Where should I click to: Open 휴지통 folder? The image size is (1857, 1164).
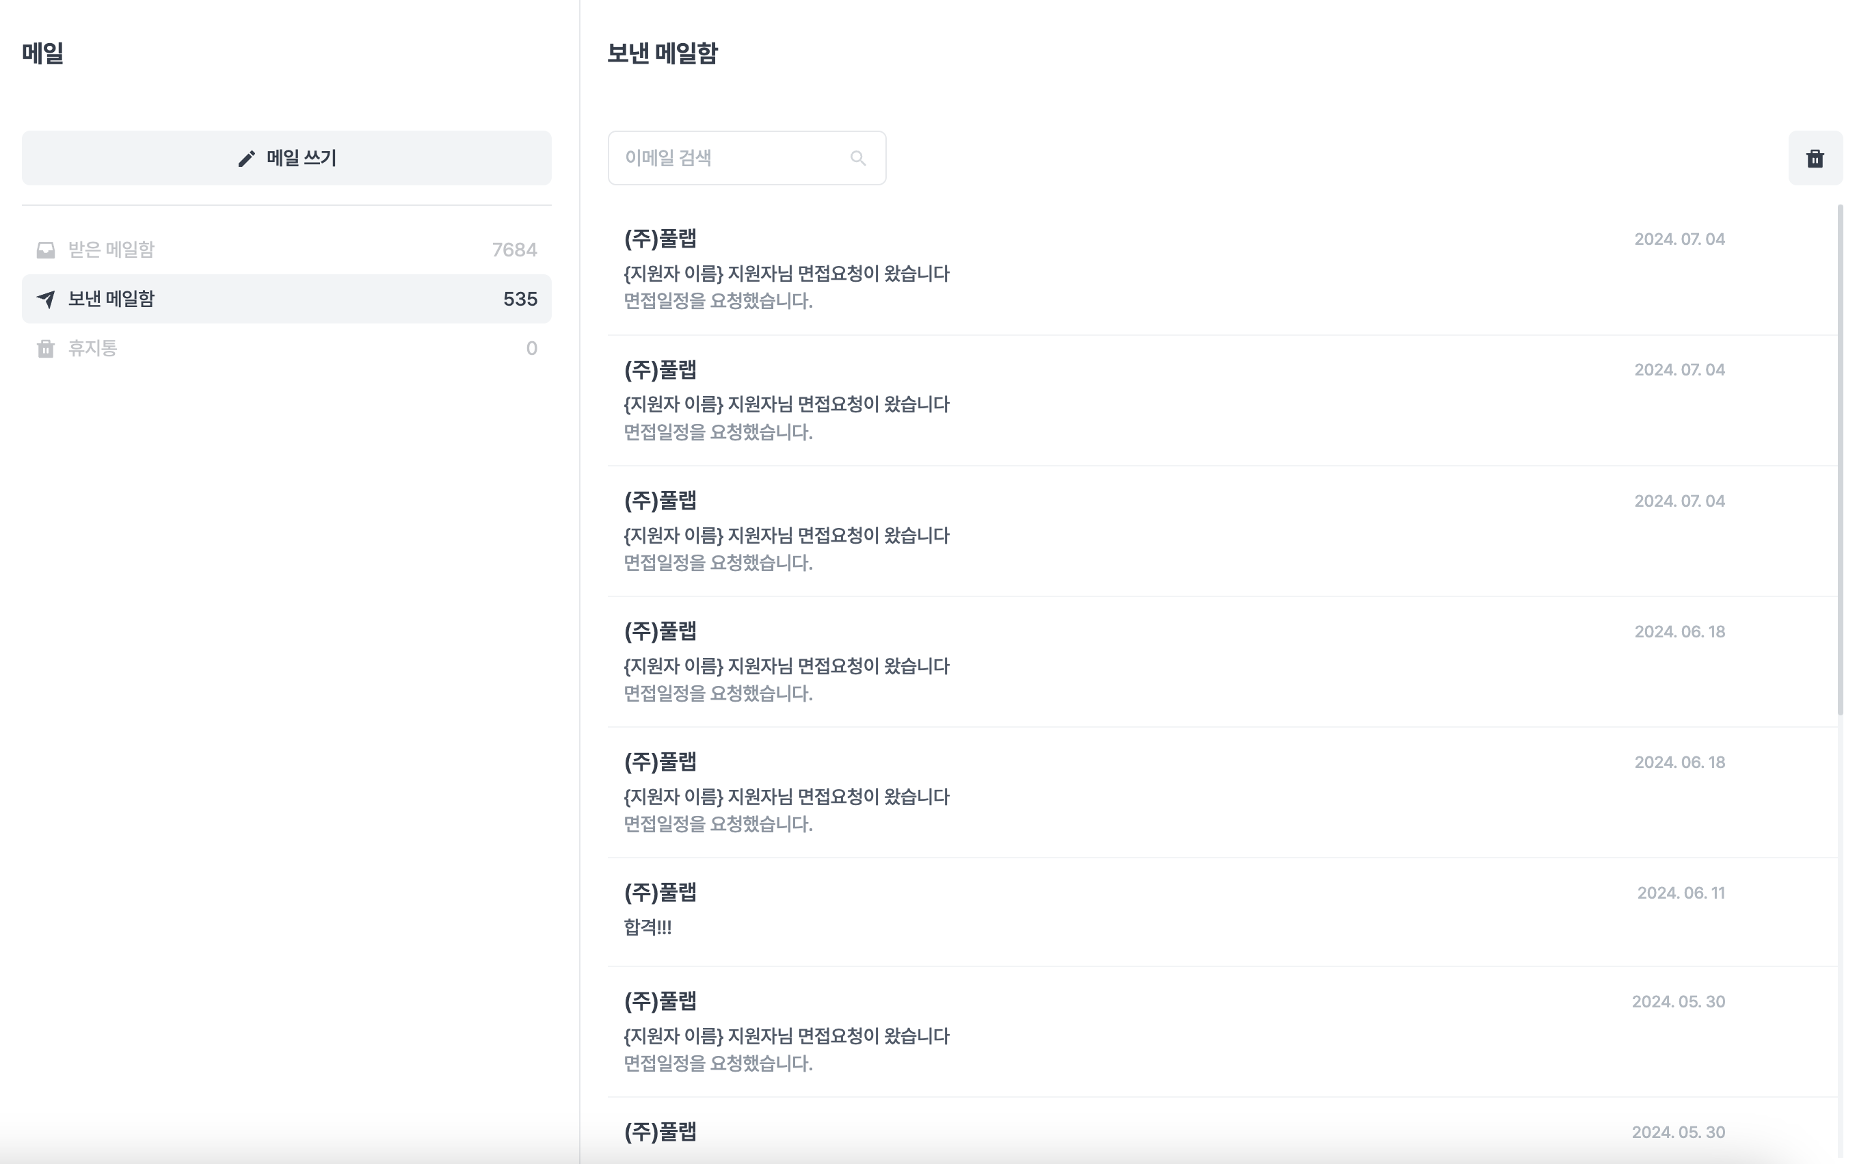[x=286, y=348]
